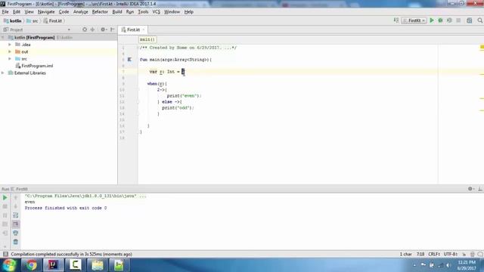
Task: Open the Analyze menu
Action: (x=81, y=12)
